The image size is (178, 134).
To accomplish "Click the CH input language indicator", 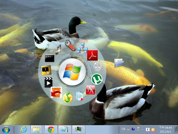I will pos(123,129).
